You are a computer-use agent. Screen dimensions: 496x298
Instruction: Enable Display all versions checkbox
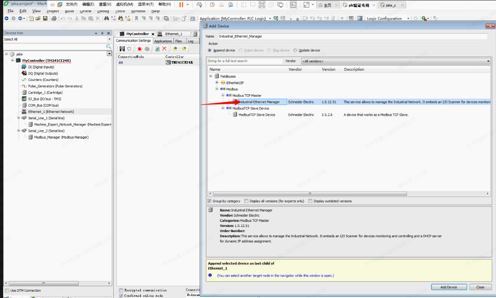pyautogui.click(x=246, y=201)
